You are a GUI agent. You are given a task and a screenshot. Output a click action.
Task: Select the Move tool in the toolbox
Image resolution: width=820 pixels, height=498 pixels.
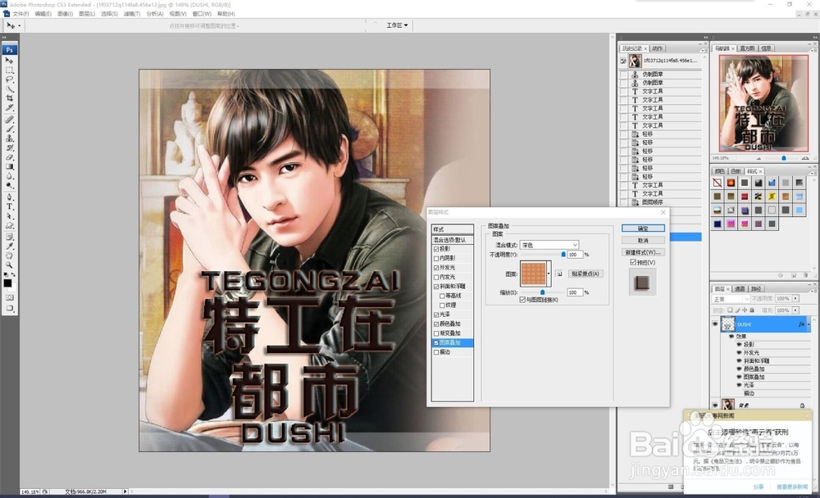pyautogui.click(x=9, y=61)
